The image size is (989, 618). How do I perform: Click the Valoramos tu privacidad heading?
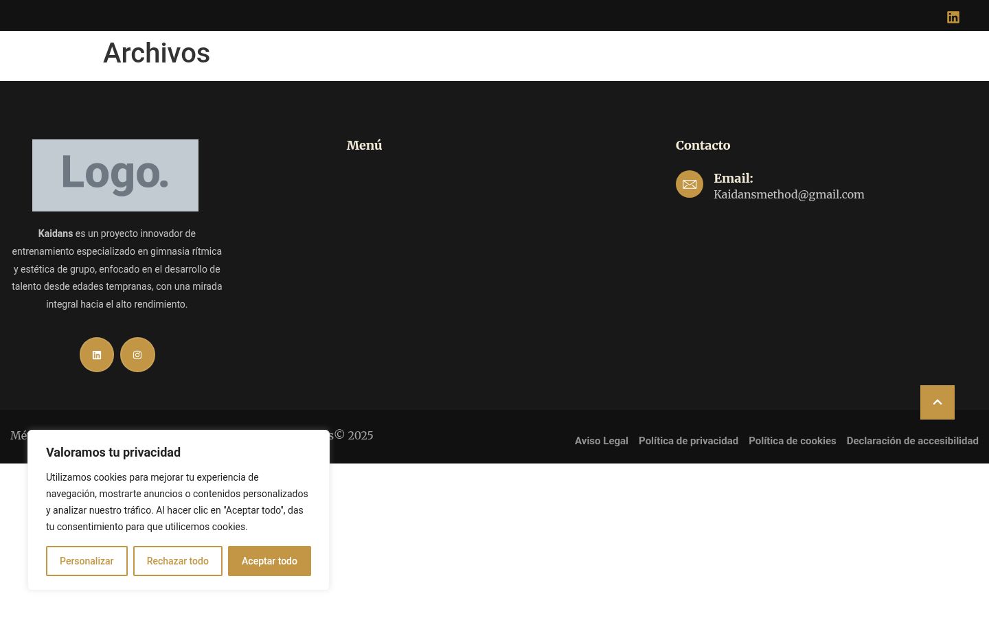click(113, 453)
